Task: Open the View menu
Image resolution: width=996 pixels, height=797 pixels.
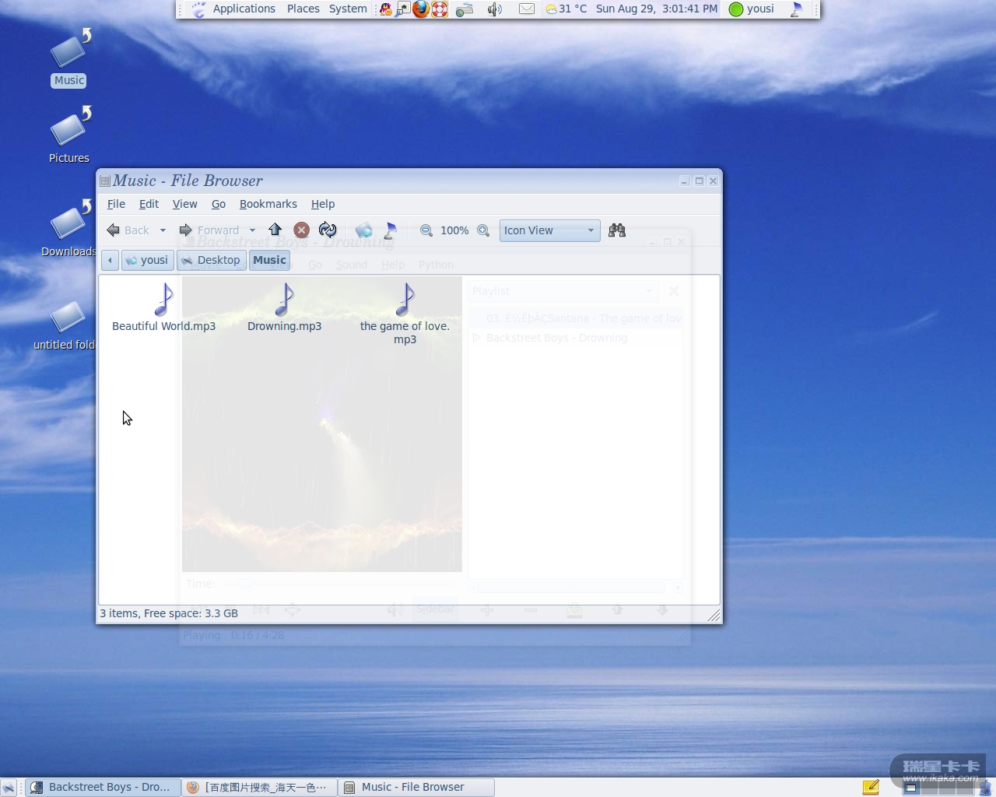Action: point(185,204)
